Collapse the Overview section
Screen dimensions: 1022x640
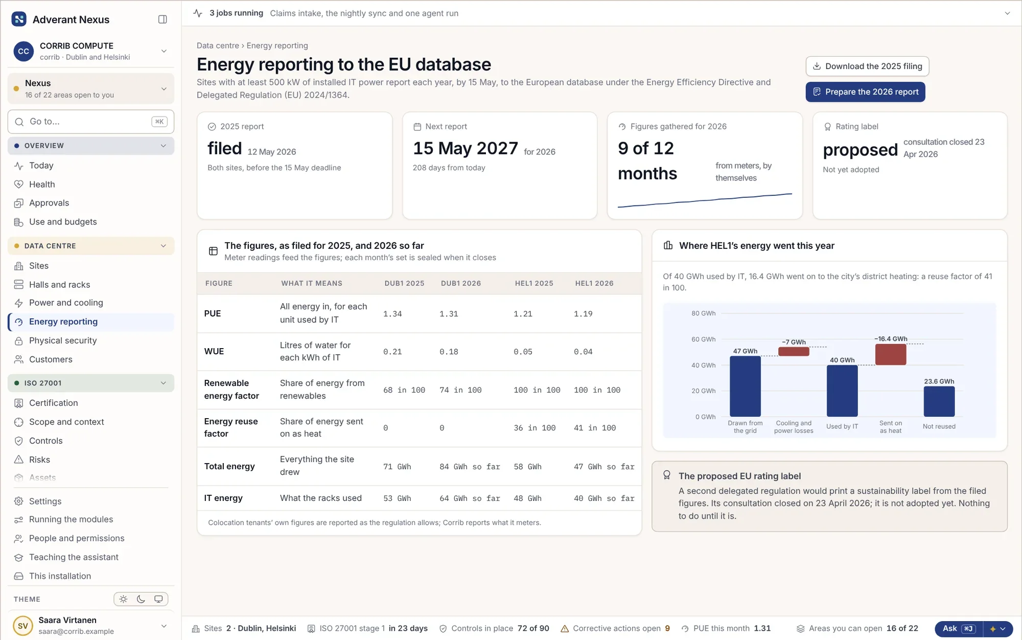pos(91,146)
